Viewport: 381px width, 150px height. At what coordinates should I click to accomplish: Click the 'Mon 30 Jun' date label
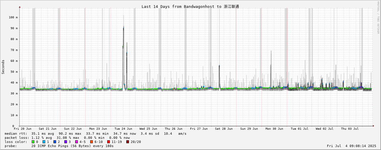point(274,129)
